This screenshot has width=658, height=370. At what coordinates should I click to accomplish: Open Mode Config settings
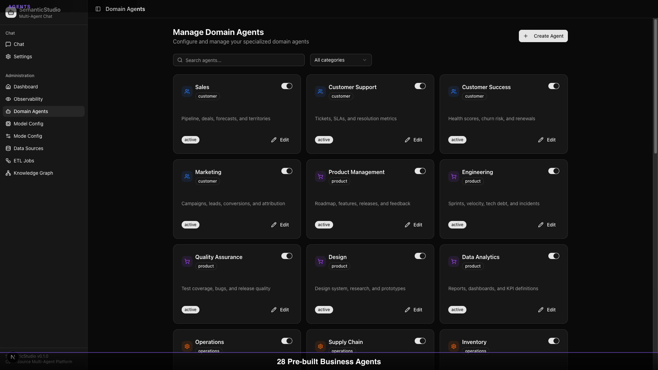pyautogui.click(x=27, y=136)
